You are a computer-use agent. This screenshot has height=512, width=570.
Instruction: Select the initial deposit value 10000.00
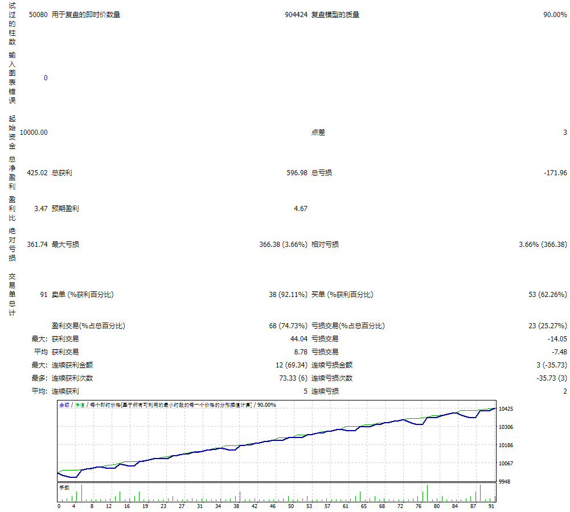[x=34, y=132]
